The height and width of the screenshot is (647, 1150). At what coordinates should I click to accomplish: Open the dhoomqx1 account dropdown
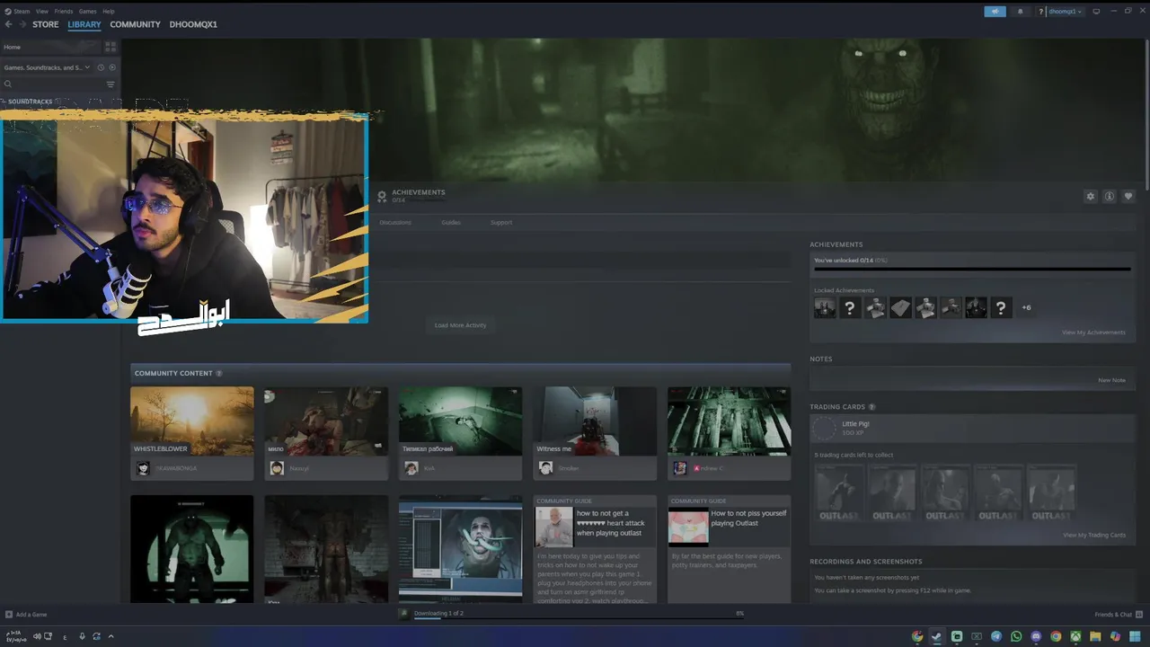click(1066, 12)
